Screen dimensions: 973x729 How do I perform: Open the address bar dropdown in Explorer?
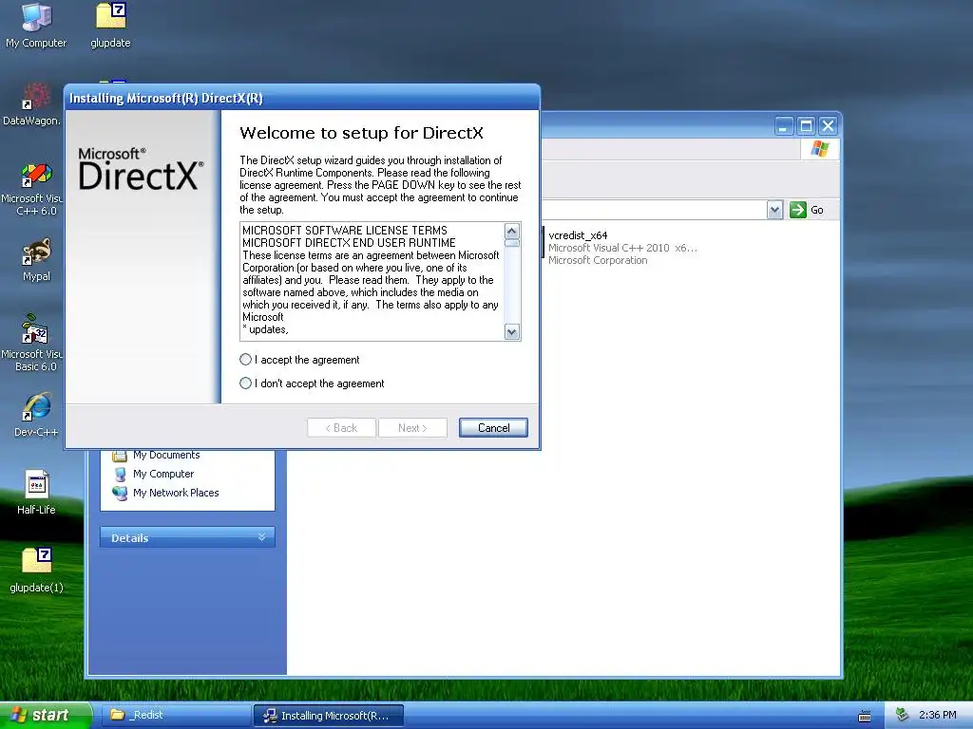pos(774,210)
